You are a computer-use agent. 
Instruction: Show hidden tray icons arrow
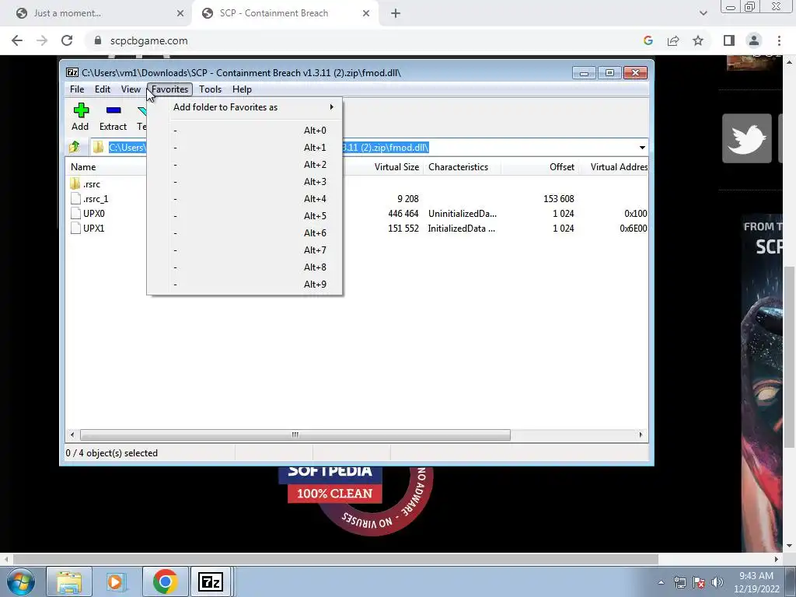[661, 582]
